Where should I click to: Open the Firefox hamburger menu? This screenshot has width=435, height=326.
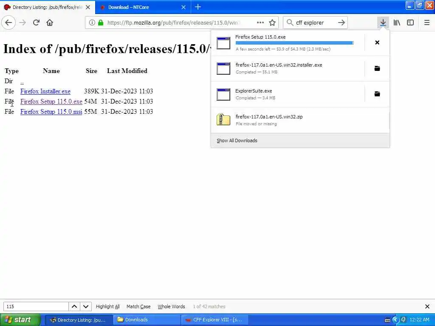[427, 23]
